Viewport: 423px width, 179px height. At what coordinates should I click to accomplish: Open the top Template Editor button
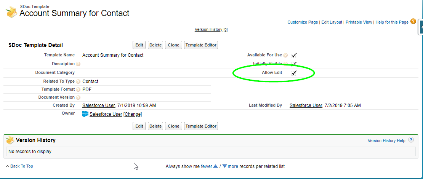(x=201, y=45)
